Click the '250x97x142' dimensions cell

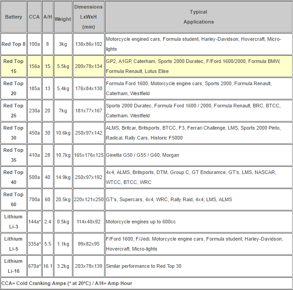89,133
